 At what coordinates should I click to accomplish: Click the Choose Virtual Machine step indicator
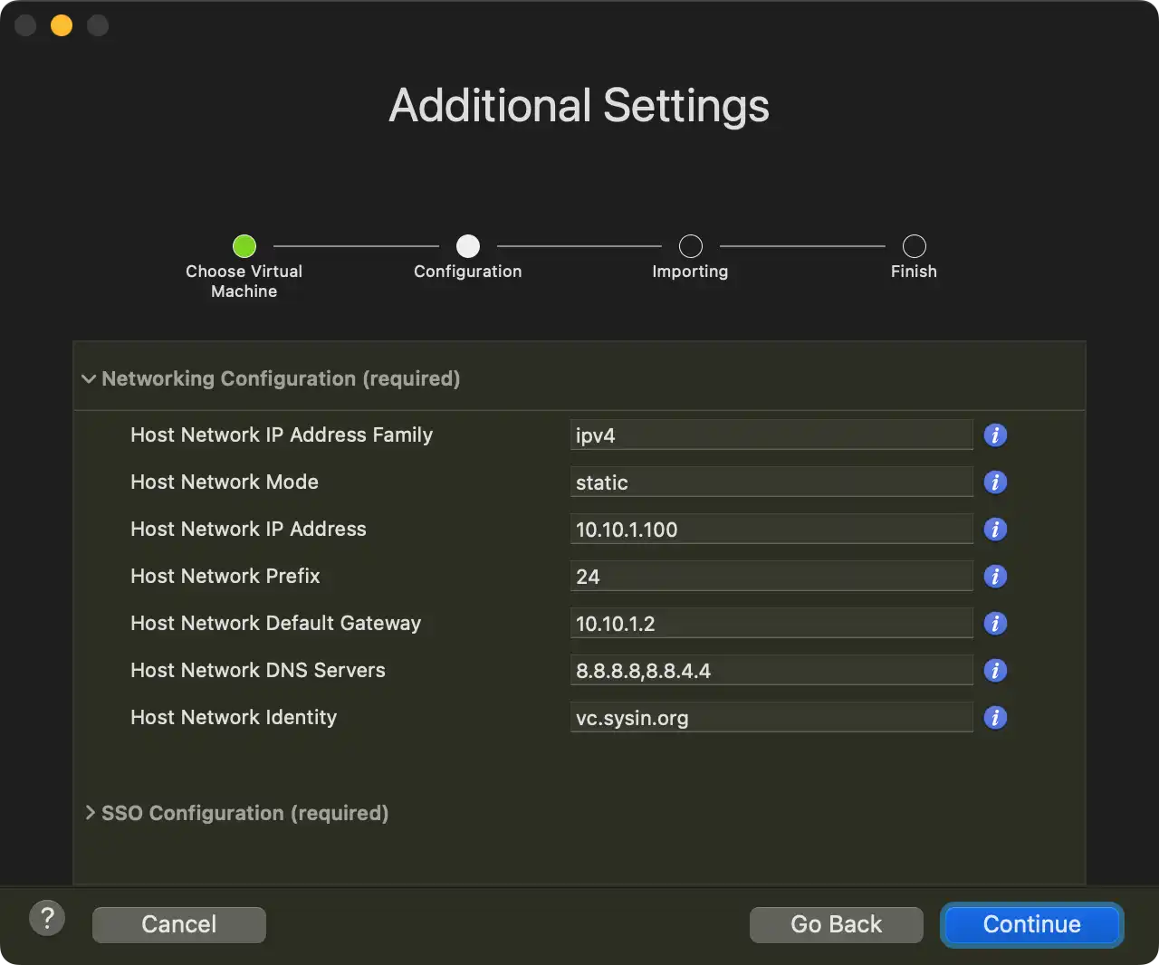pos(244,246)
